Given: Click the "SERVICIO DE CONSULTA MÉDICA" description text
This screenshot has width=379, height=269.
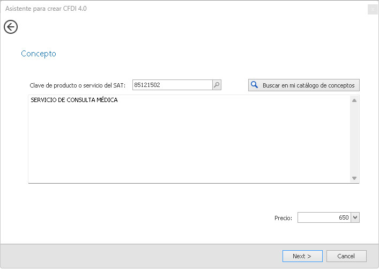Looking at the screenshot, I should 74,100.
